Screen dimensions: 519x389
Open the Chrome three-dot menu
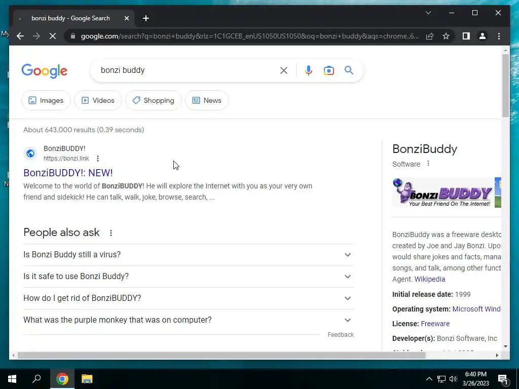point(499,36)
